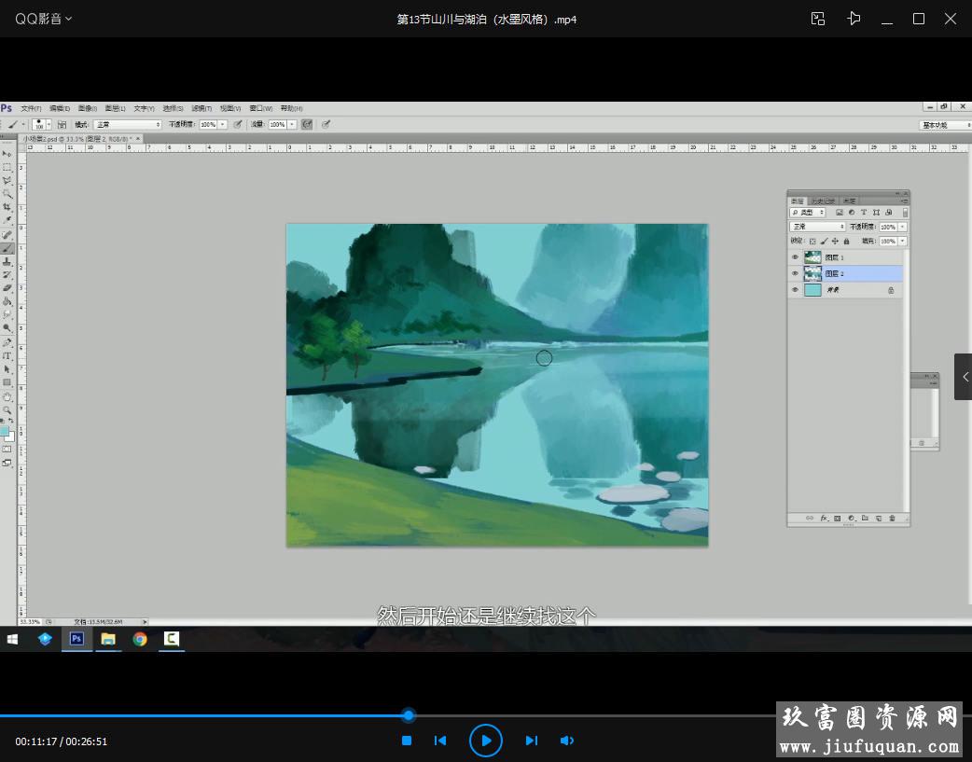
Task: Select the Eyedropper tool
Action: [7, 220]
